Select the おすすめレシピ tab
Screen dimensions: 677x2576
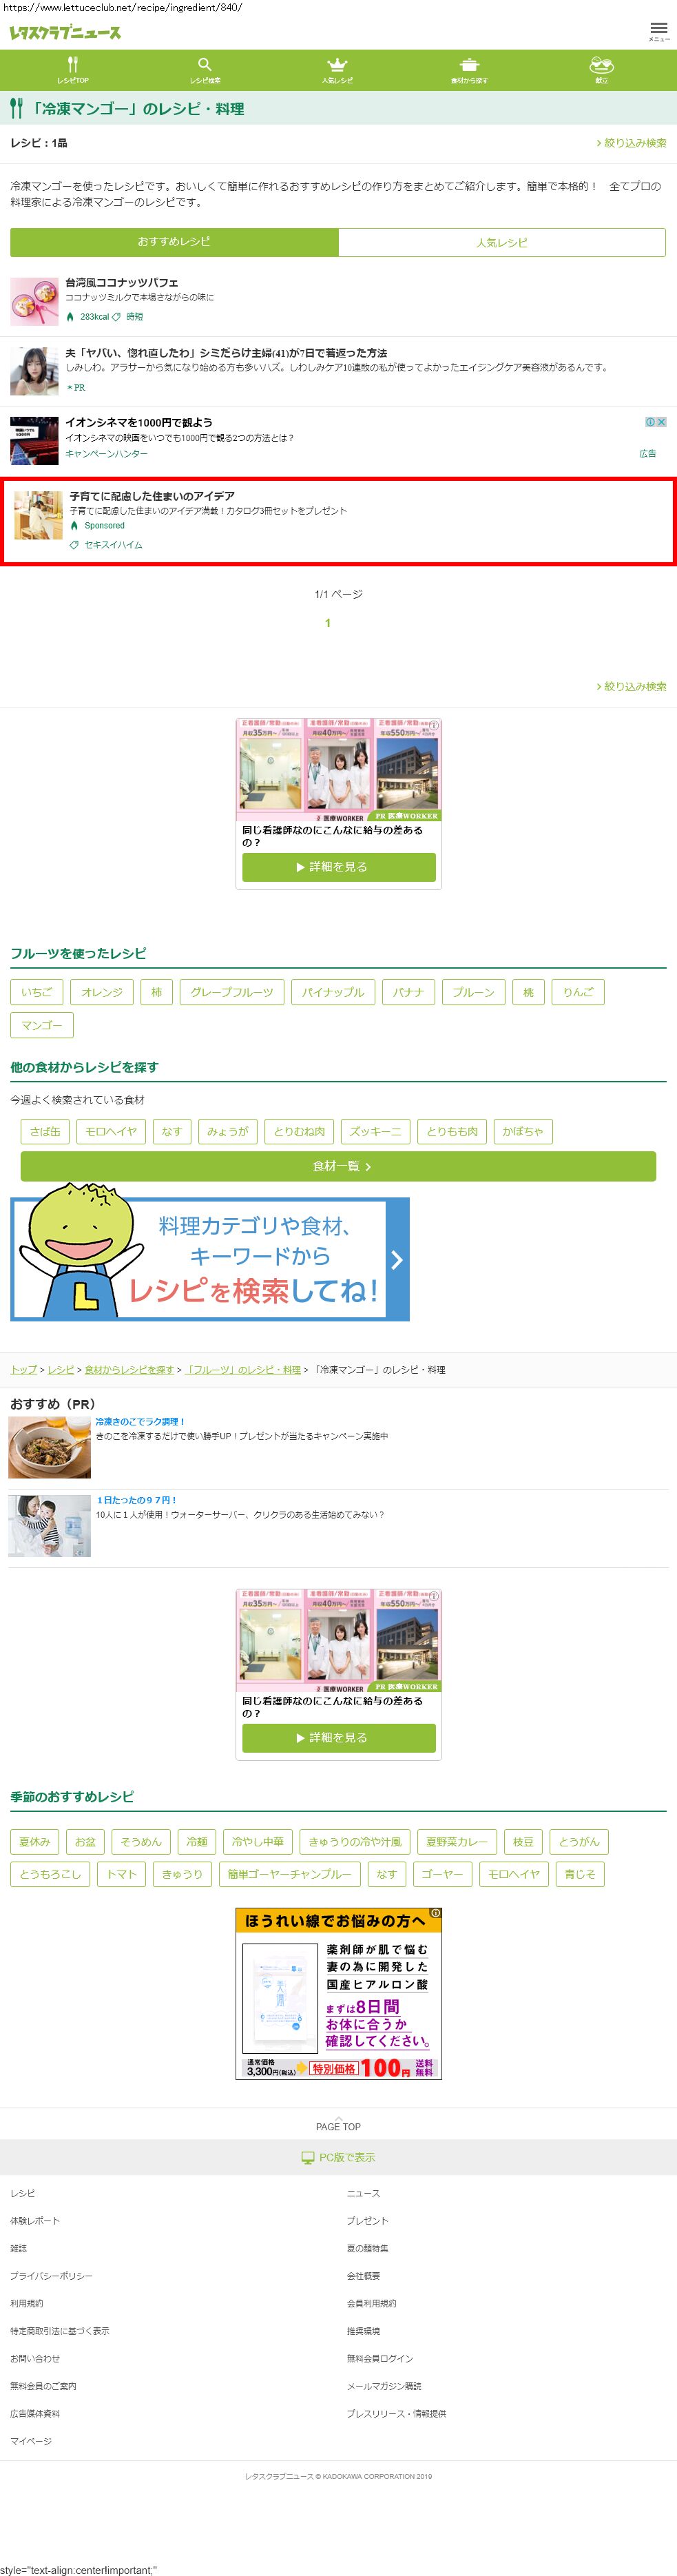pos(174,242)
